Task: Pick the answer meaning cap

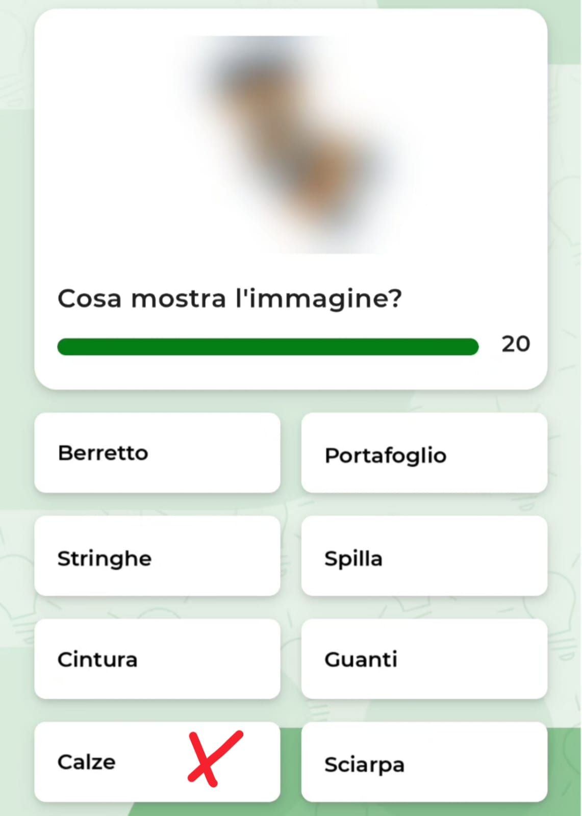Action: [x=157, y=453]
